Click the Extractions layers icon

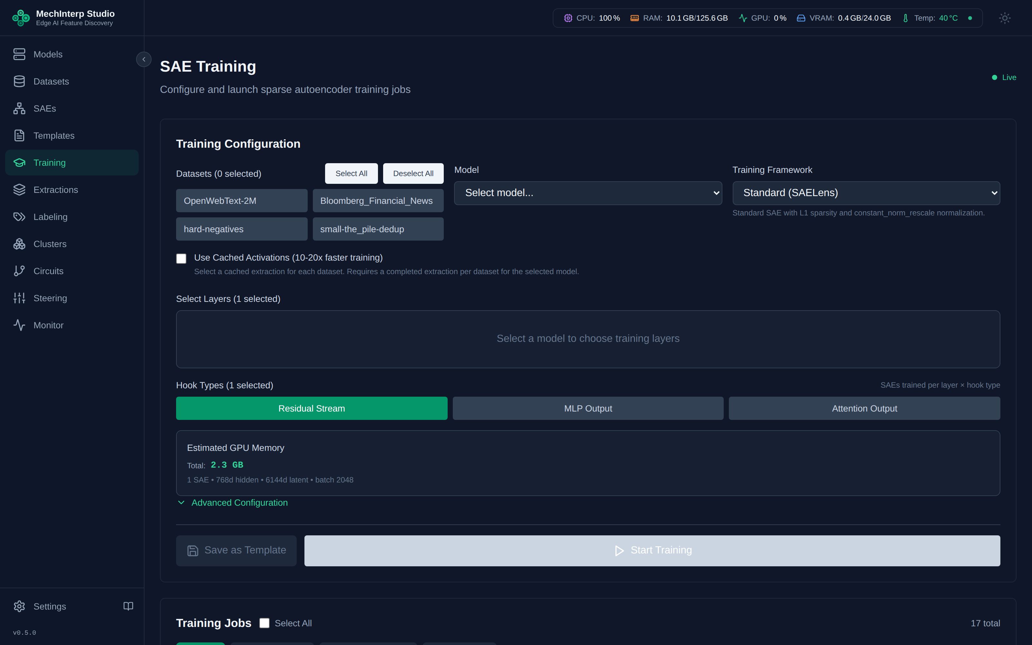point(19,190)
